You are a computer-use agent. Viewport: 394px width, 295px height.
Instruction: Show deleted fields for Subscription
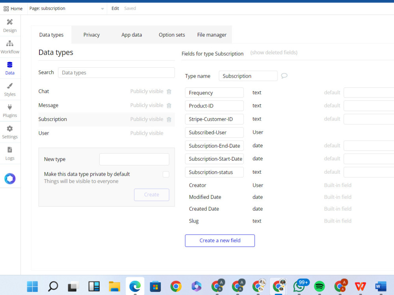pyautogui.click(x=273, y=52)
